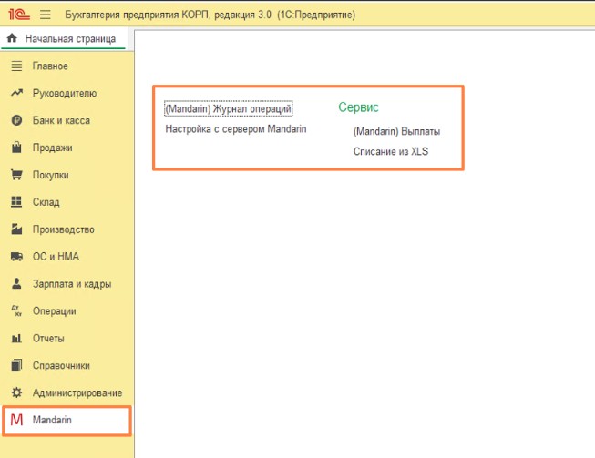Screen dimensions: 595x458
Task: Click the Отчеты bar chart icon
Action: click(16, 338)
